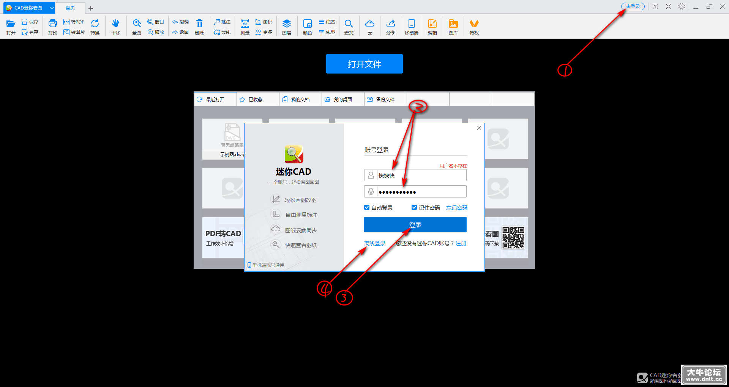Screen dimensions: 729x387
Task: Open the Gallery (图库) icon
Action: (x=453, y=24)
